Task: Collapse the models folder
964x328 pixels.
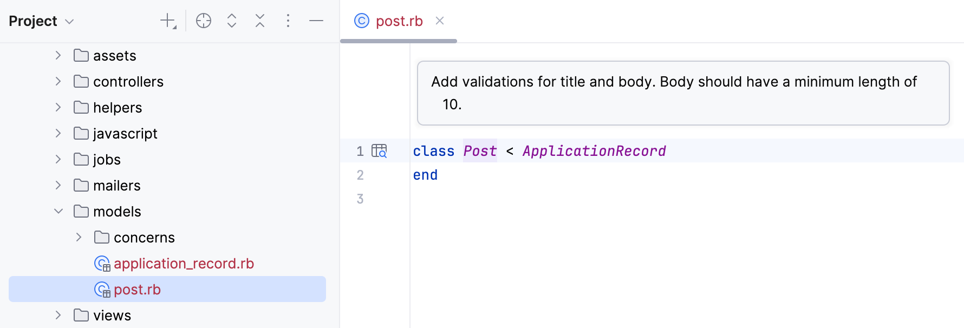Action: 58,212
